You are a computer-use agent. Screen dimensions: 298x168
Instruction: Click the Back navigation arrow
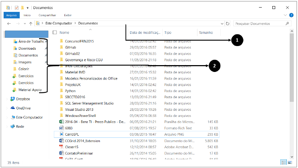(x=8, y=23)
